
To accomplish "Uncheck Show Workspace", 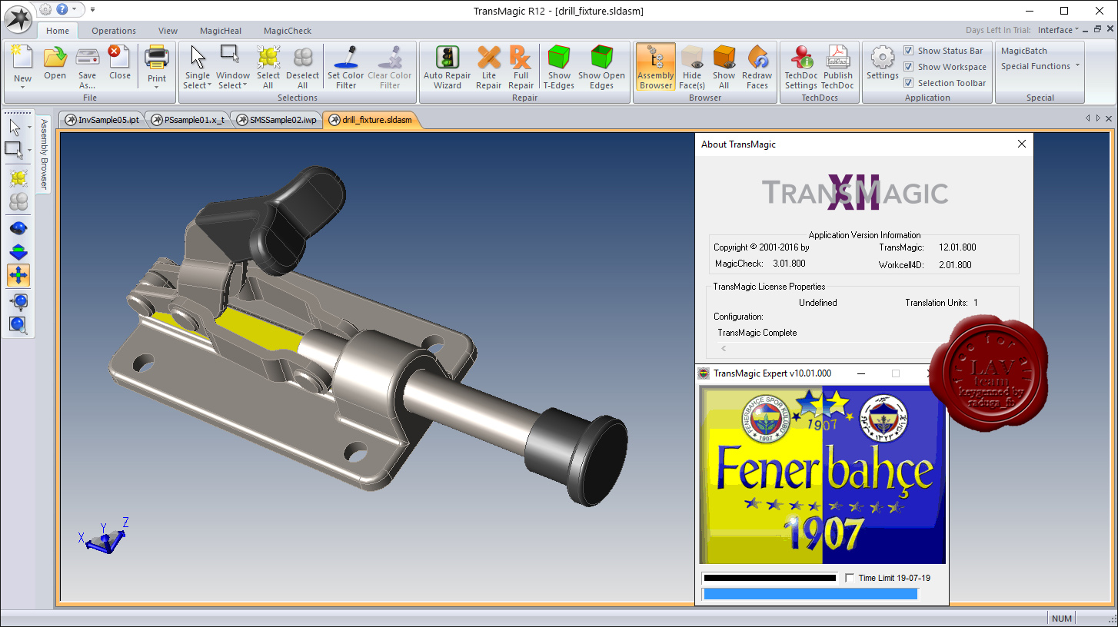I will click(909, 67).
